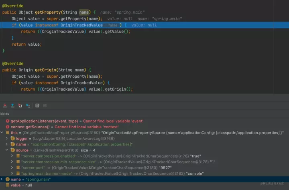Click the second @Override annotation above getOrigin
Viewport: 289px width, 190px height.
click(13, 63)
